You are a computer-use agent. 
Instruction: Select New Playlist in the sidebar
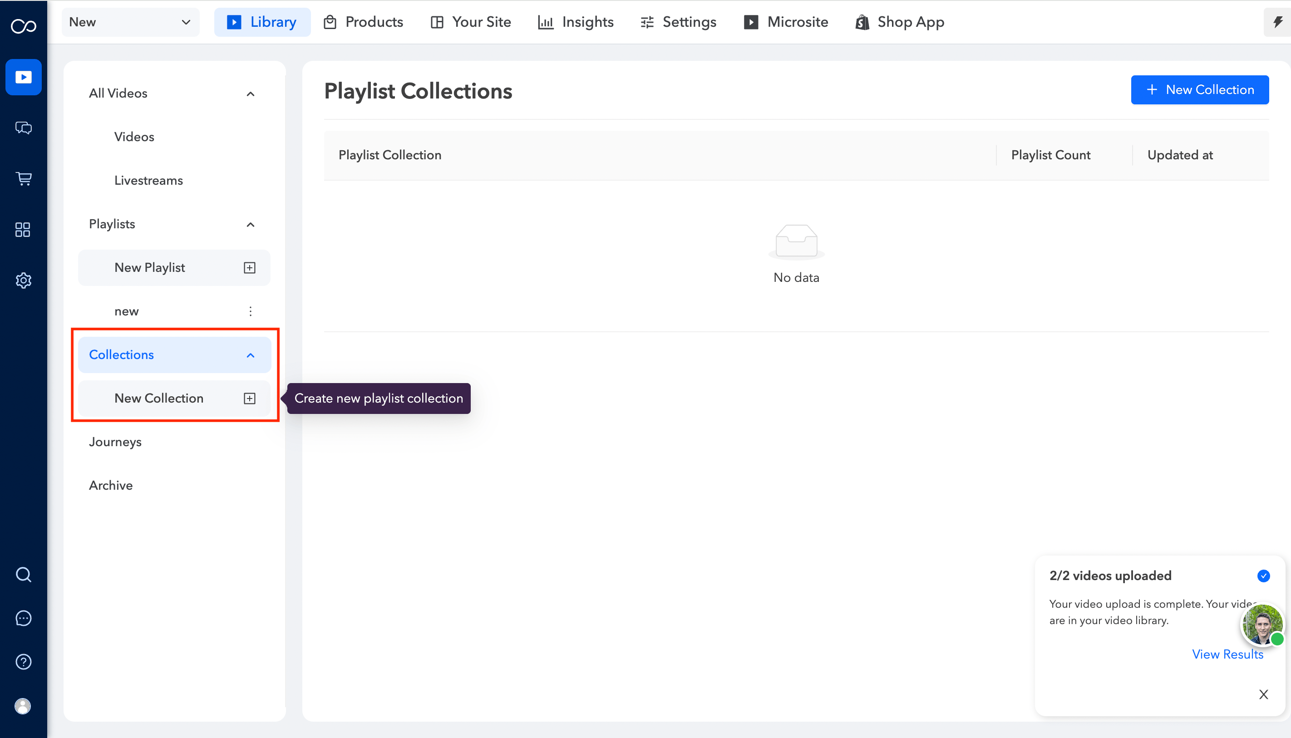coord(174,268)
